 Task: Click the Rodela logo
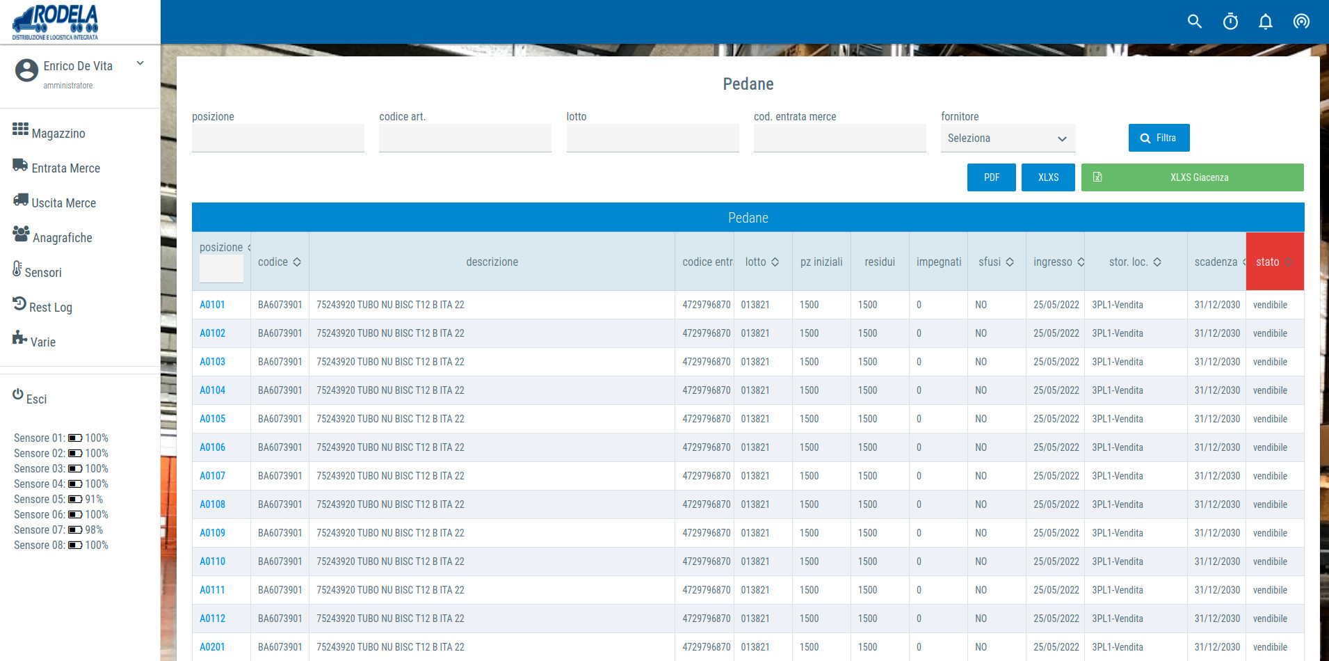56,22
